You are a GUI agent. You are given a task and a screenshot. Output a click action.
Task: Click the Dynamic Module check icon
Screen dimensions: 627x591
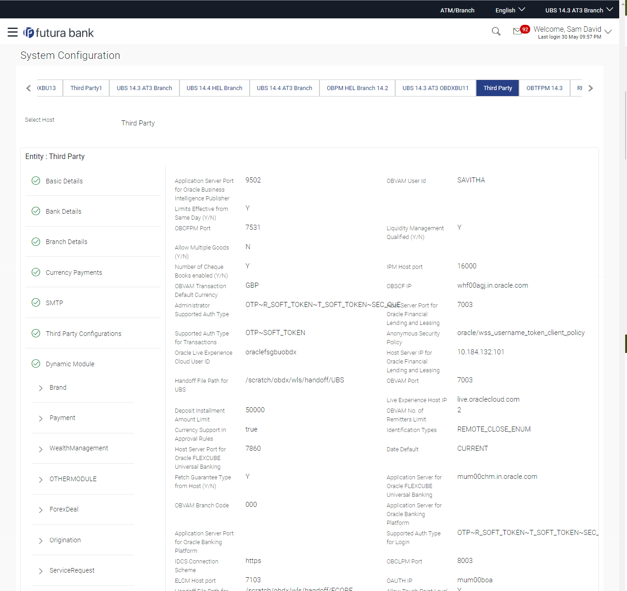(36, 364)
